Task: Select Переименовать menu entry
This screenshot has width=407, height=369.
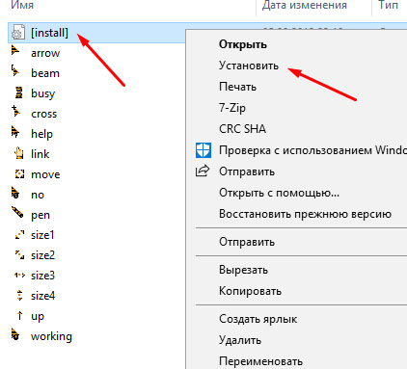Action: point(260,361)
